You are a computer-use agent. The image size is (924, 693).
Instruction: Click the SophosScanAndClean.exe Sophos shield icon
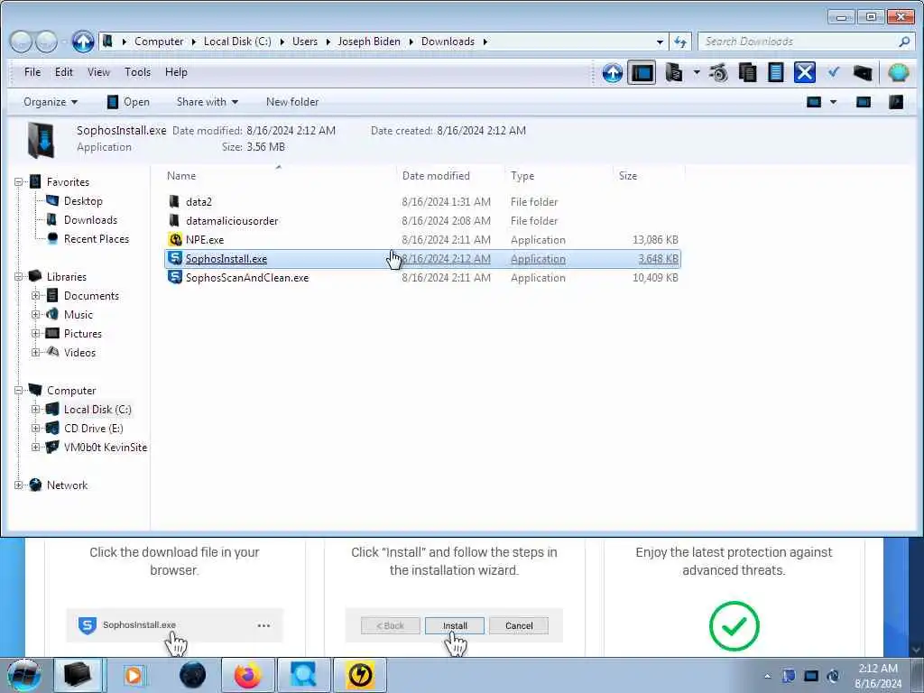click(x=175, y=277)
